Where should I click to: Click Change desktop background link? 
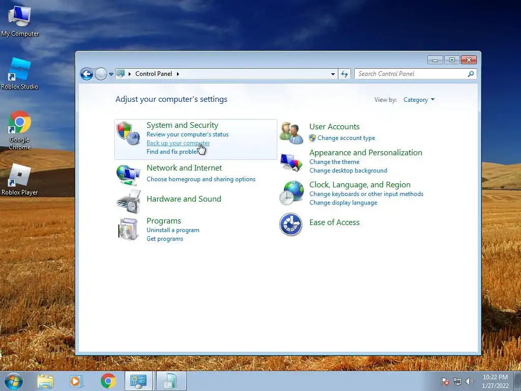(x=348, y=171)
